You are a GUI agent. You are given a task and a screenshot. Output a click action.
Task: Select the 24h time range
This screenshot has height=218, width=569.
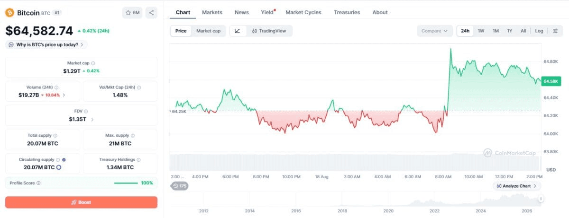[465, 31]
